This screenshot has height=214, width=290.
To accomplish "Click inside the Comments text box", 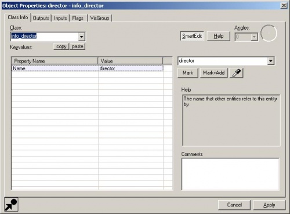I will [230, 174].
